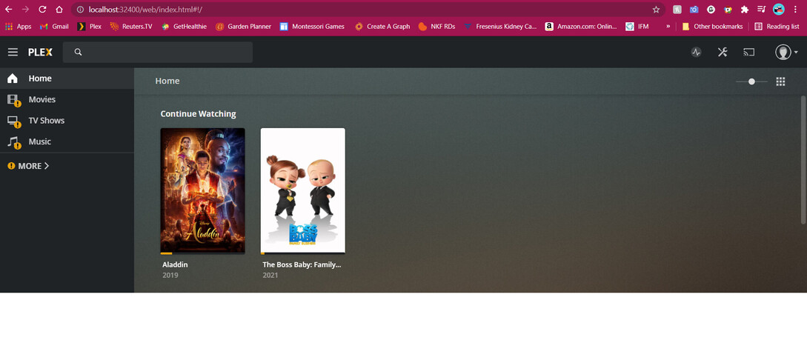807x340 pixels.
Task: Click the warning badge beside MORE
Action: [x=11, y=166]
